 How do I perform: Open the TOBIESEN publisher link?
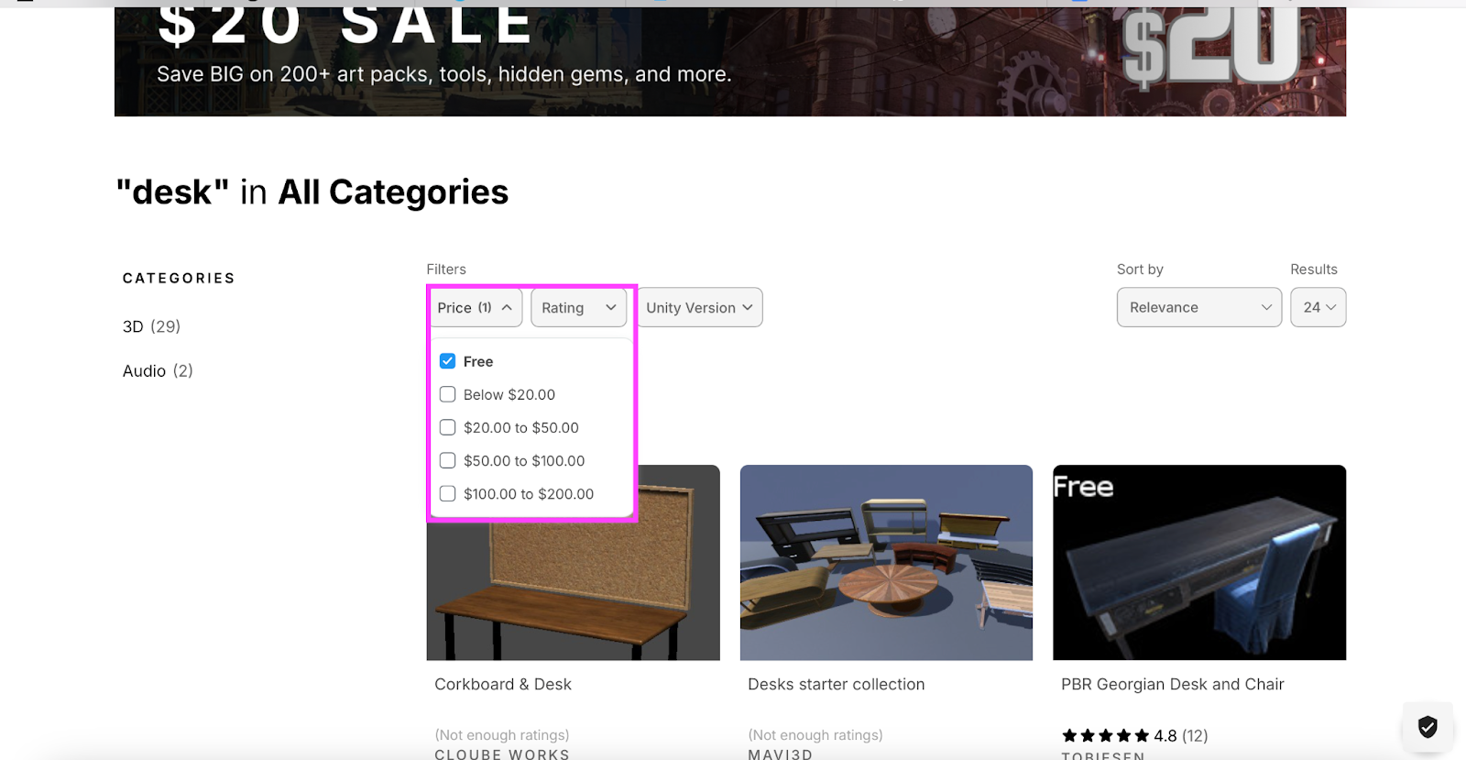pos(1103,755)
